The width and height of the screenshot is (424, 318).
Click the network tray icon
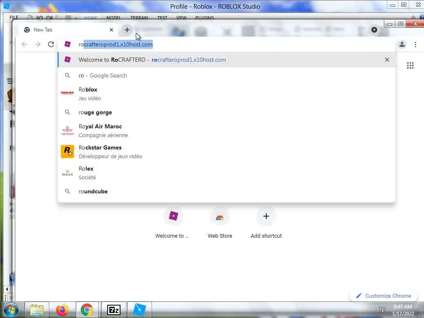coord(382,309)
